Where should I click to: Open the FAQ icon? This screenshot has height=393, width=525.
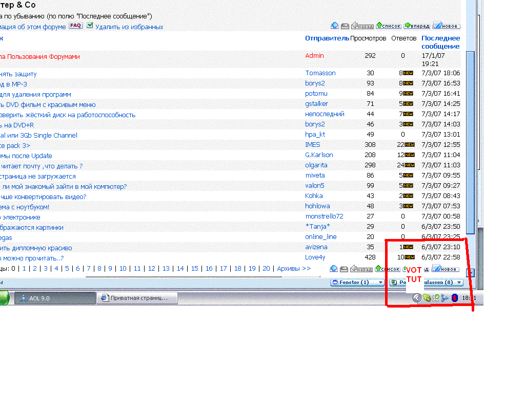point(76,26)
